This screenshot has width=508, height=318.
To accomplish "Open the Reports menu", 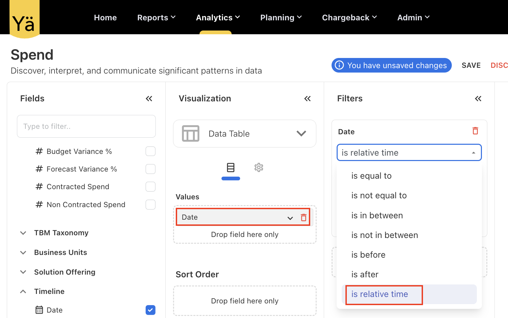I will [156, 18].
